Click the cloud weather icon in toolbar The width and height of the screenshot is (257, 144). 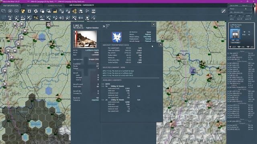[x=81, y=11]
